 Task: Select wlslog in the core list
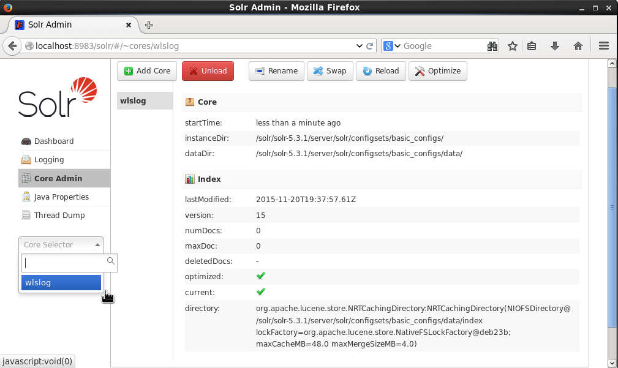point(145,101)
